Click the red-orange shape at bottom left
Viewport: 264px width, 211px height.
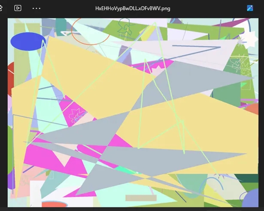(54, 204)
